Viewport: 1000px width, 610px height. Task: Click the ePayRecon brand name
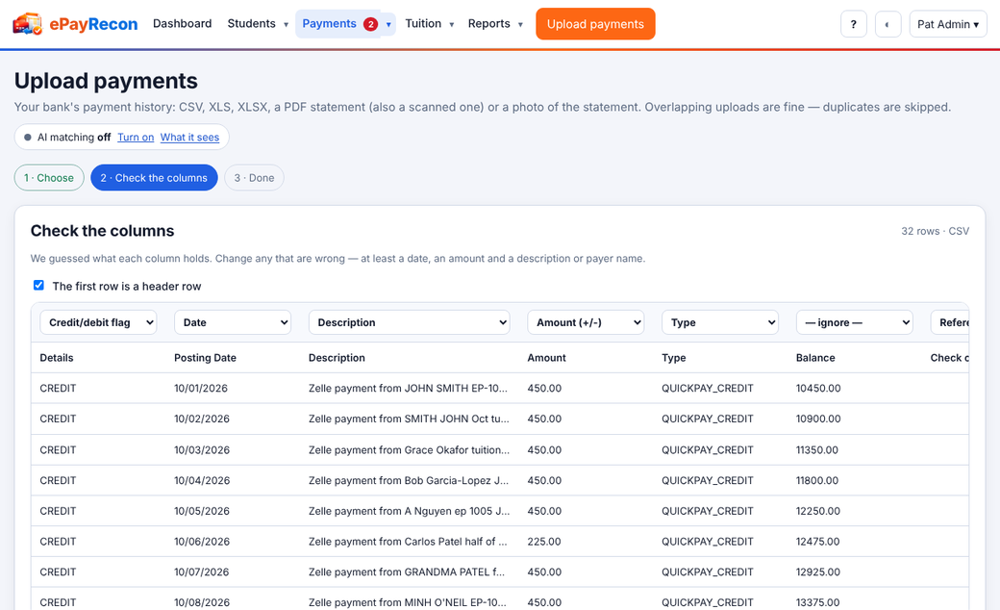94,24
